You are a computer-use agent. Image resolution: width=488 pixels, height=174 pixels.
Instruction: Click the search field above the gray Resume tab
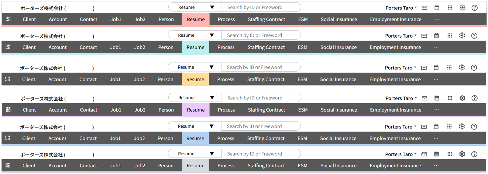click(260, 154)
